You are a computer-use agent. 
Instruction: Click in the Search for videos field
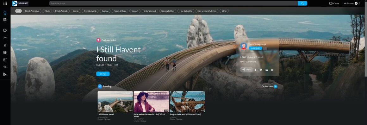[173, 3]
